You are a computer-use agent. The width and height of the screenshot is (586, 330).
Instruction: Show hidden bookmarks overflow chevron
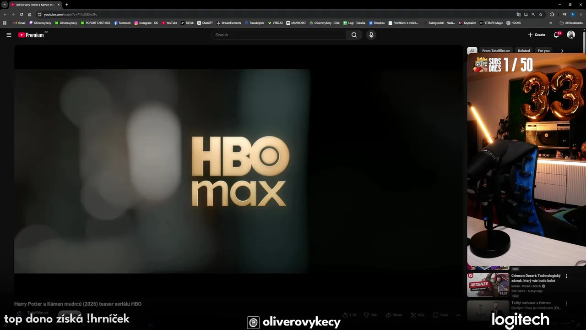(x=551, y=22)
